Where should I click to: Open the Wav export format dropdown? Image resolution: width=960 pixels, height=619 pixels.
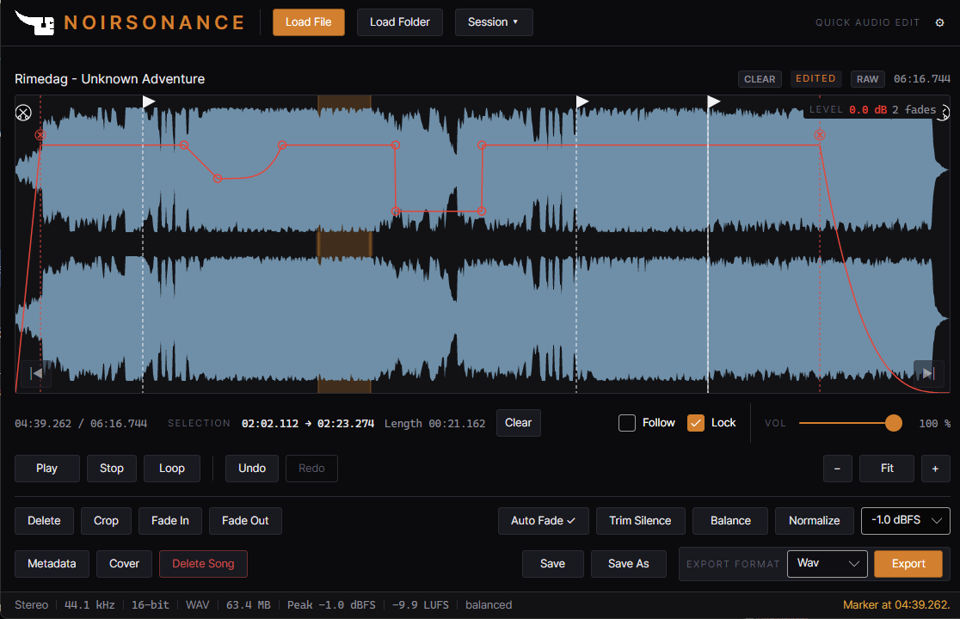coord(828,563)
